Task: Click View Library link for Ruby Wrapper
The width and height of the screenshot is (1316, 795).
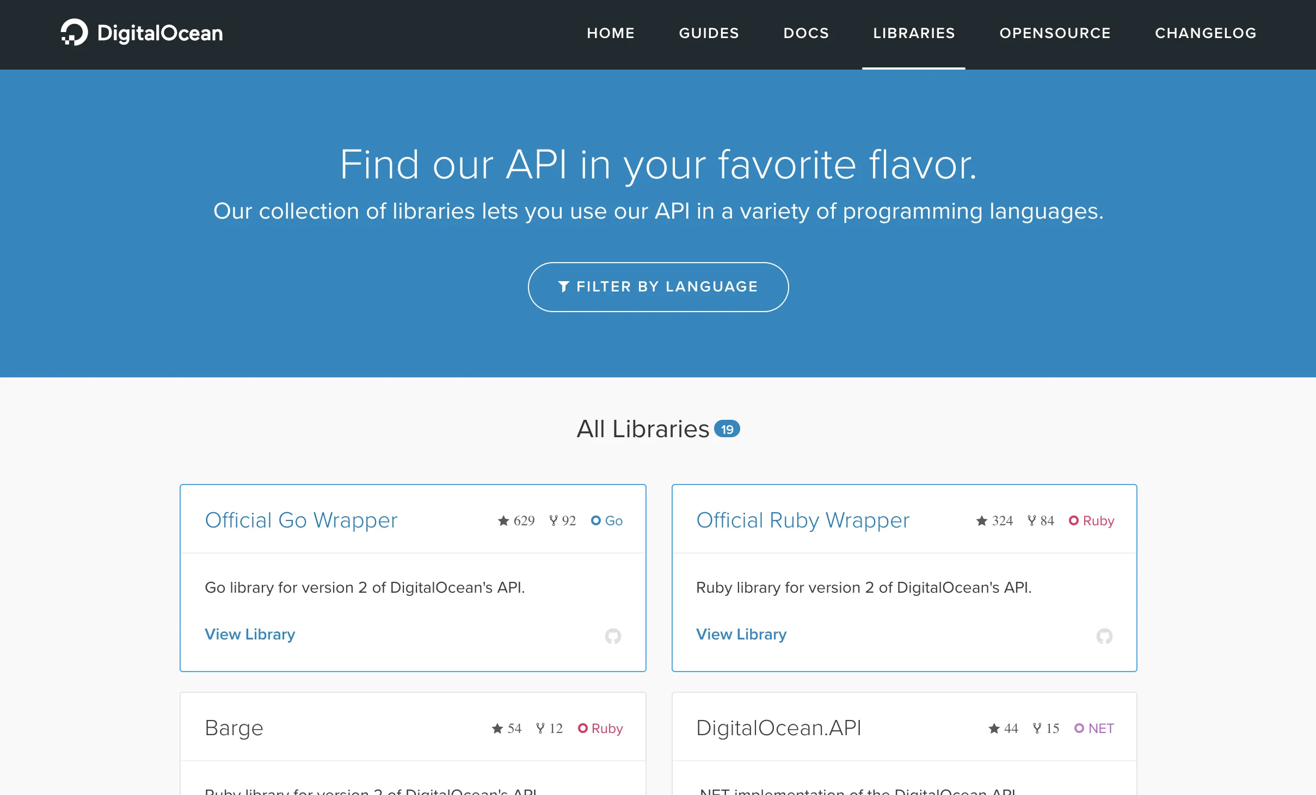Action: (741, 634)
